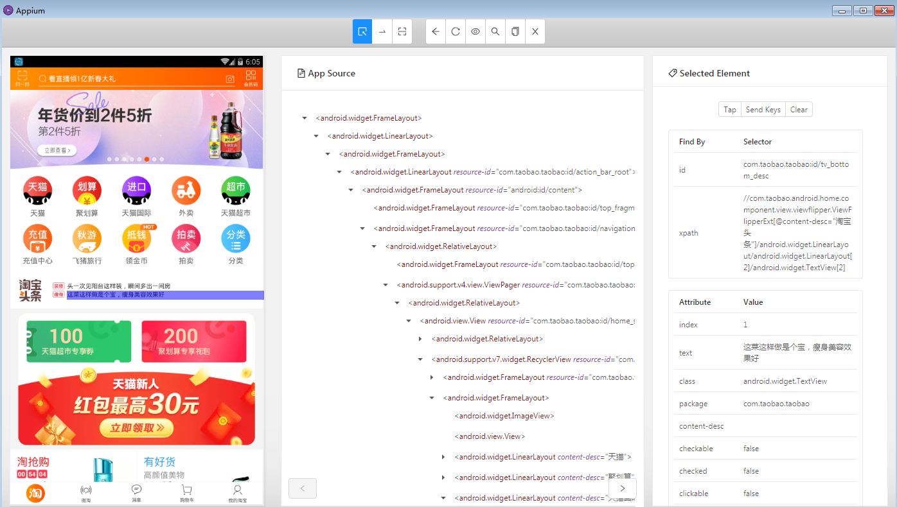Click the previous page arrow in App Source
The image size is (897, 507).
(x=303, y=488)
